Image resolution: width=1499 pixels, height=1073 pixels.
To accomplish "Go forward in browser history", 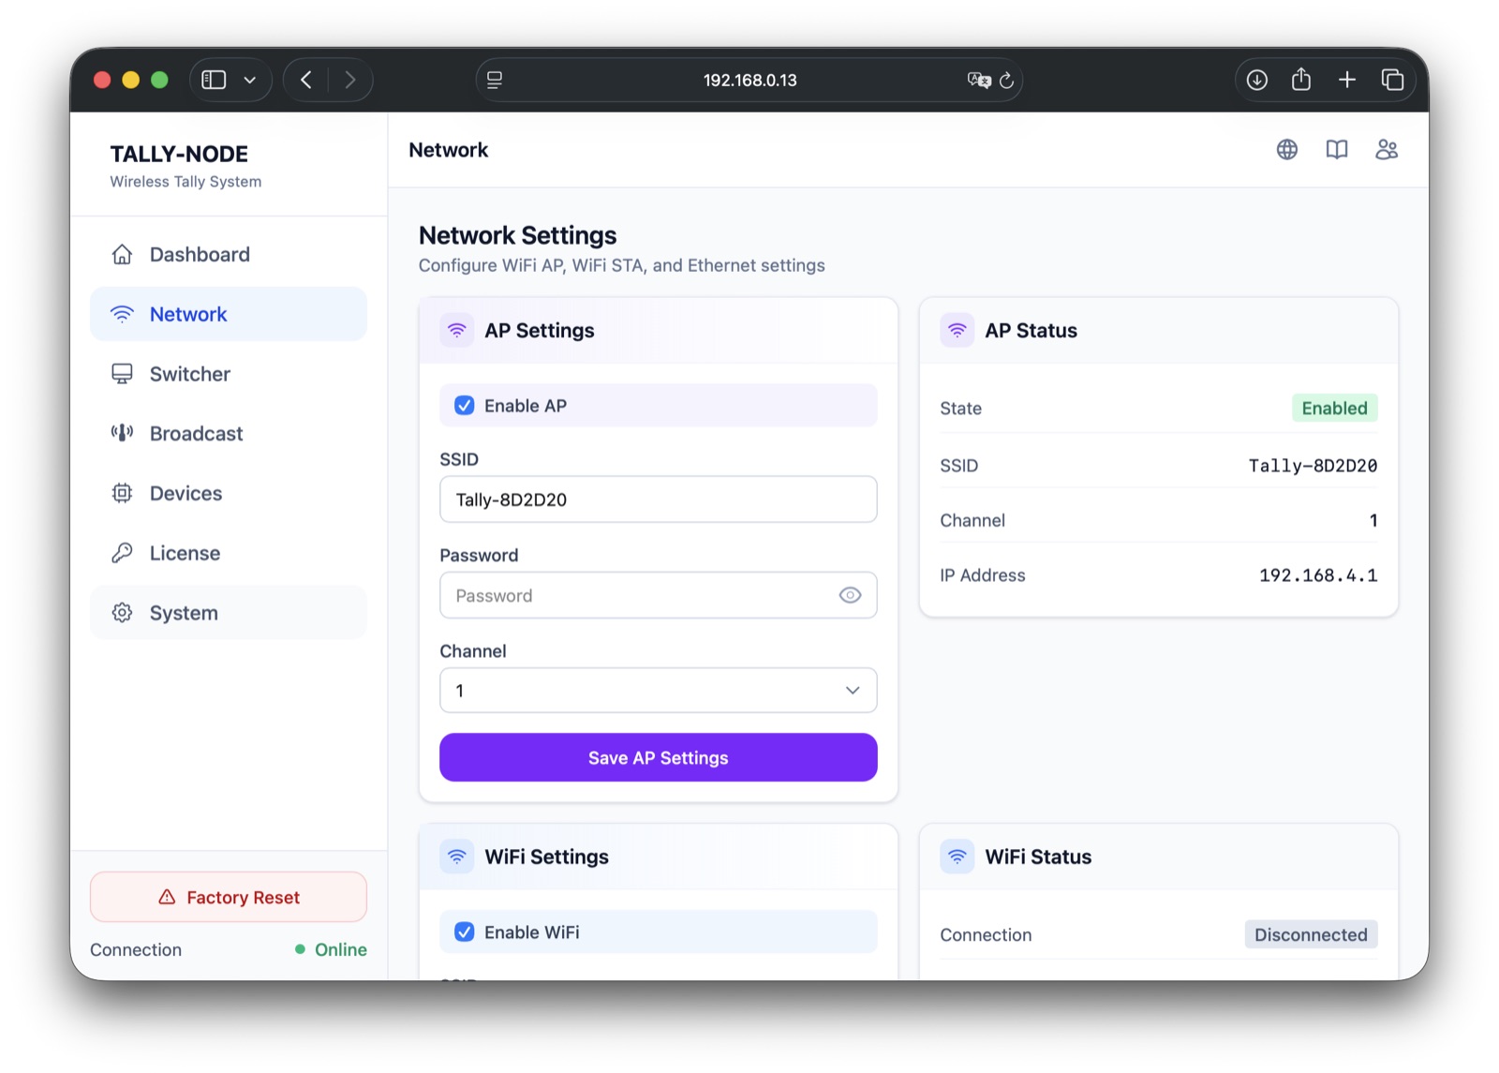I will click(350, 80).
